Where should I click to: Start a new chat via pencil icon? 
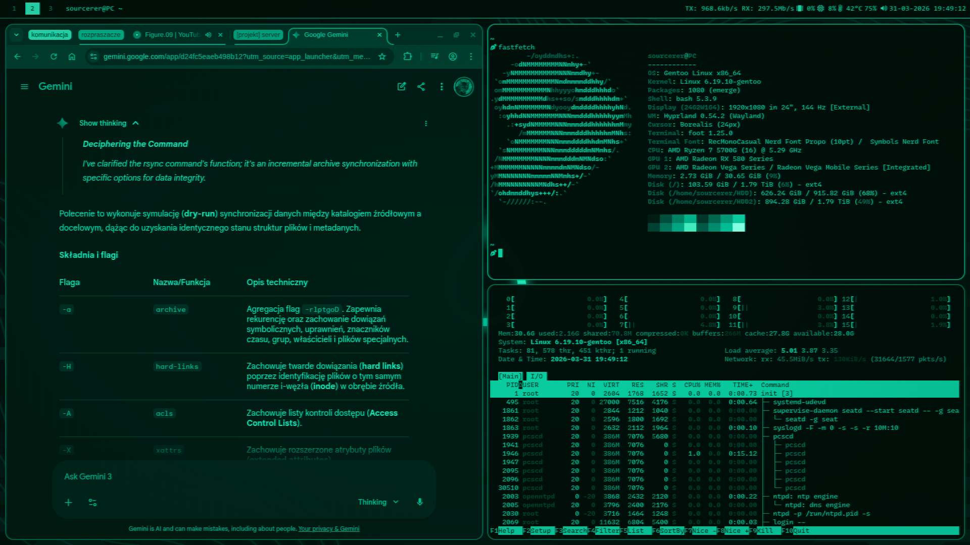tap(402, 87)
